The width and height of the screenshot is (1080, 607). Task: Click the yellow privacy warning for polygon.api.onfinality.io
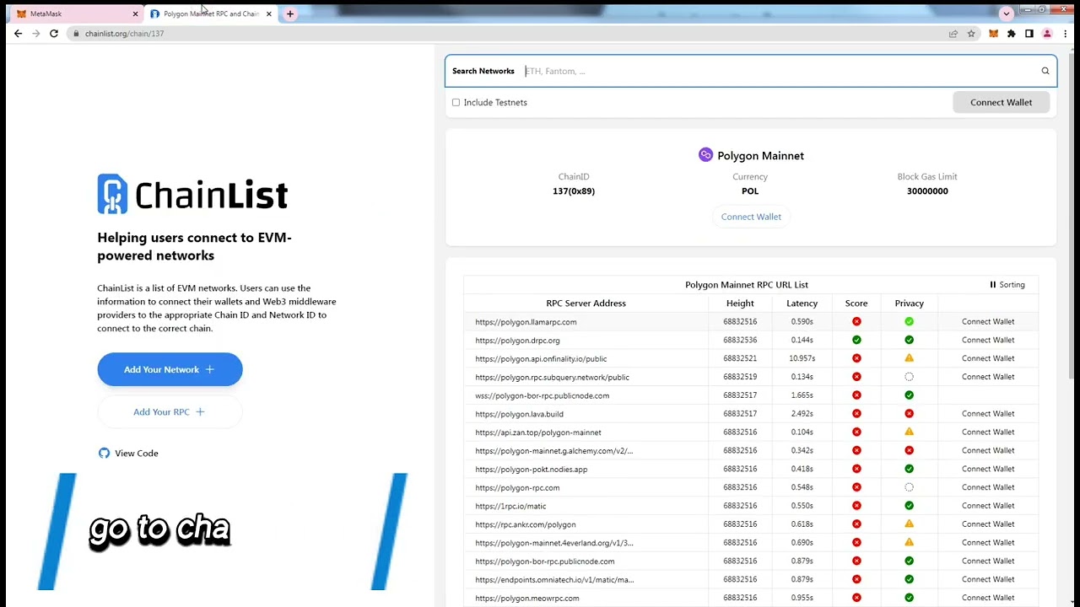click(909, 358)
